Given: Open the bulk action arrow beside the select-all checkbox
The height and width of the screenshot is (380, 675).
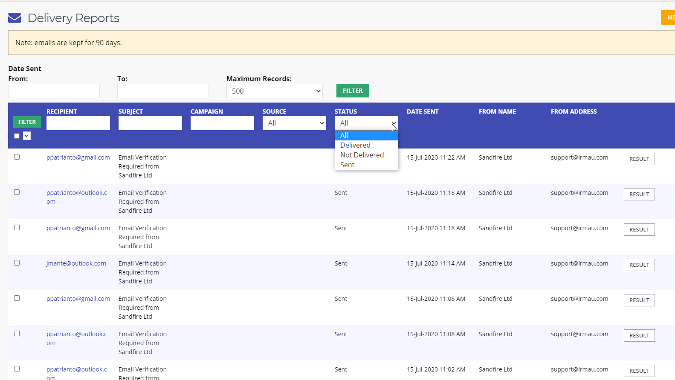Looking at the screenshot, I should click(27, 136).
